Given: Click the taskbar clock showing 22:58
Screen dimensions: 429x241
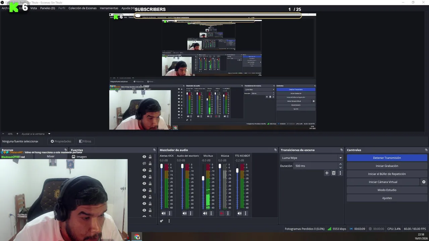Looking at the screenshot, I should 421,235.
